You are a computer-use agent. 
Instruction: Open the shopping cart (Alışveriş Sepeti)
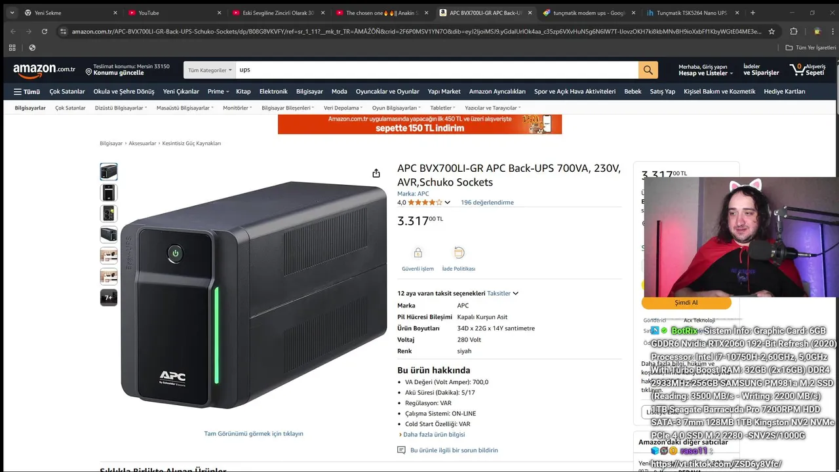click(x=808, y=69)
